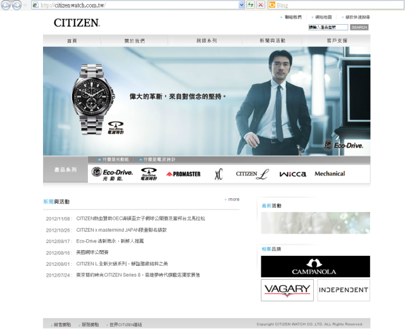Click the 產品系列 section label
Image resolution: width=405 pixels, height=333 pixels.
coord(65,170)
